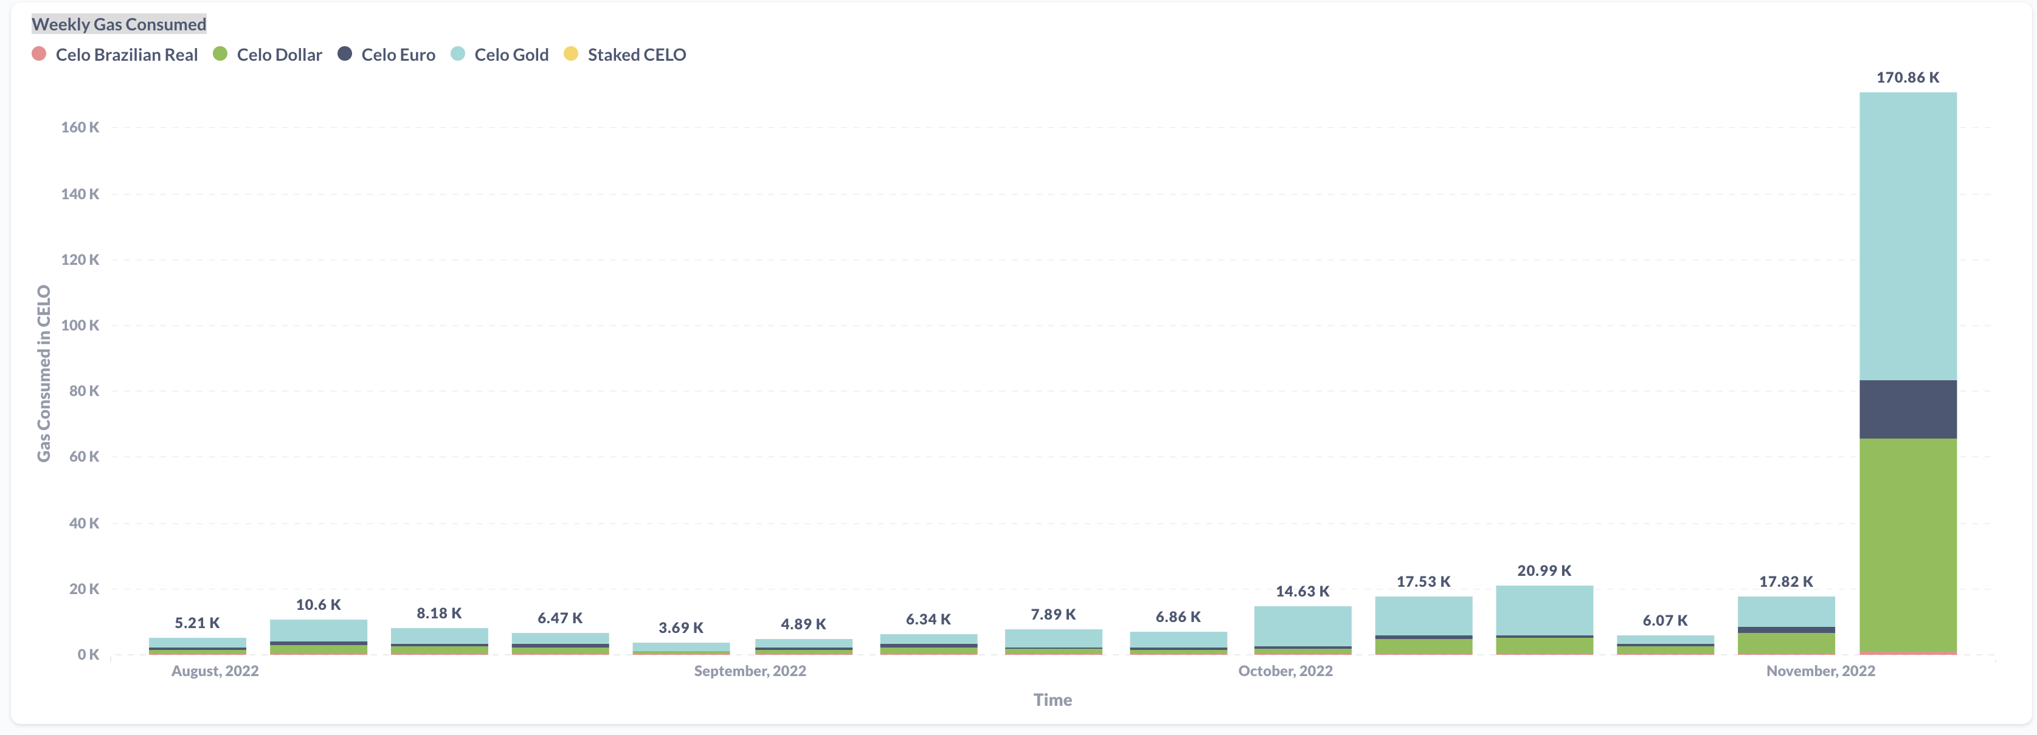Select the bar labeled 14.63 K
Image resolution: width=2037 pixels, height=735 pixels.
[x=1302, y=631]
